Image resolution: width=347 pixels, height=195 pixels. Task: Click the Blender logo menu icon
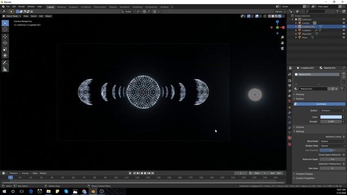[3, 7]
